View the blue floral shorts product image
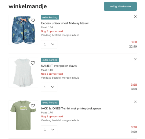Viewport: 145px width, 139px height. click(x=23, y=30)
